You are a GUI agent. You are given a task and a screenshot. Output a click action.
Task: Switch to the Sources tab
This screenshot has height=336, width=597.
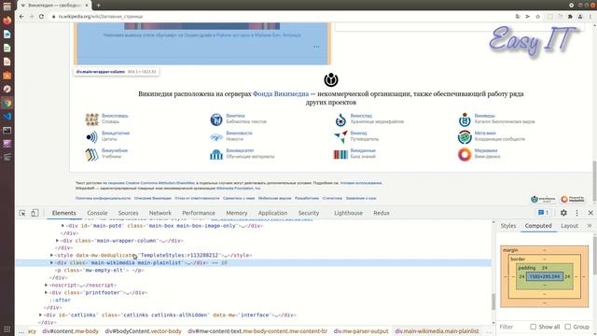click(128, 213)
